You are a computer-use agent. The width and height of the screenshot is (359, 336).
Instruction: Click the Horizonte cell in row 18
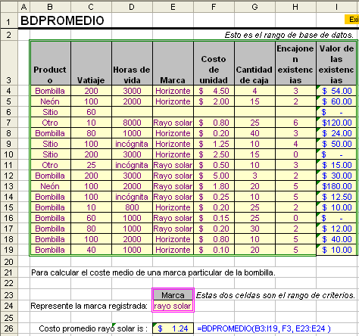[x=173, y=239]
